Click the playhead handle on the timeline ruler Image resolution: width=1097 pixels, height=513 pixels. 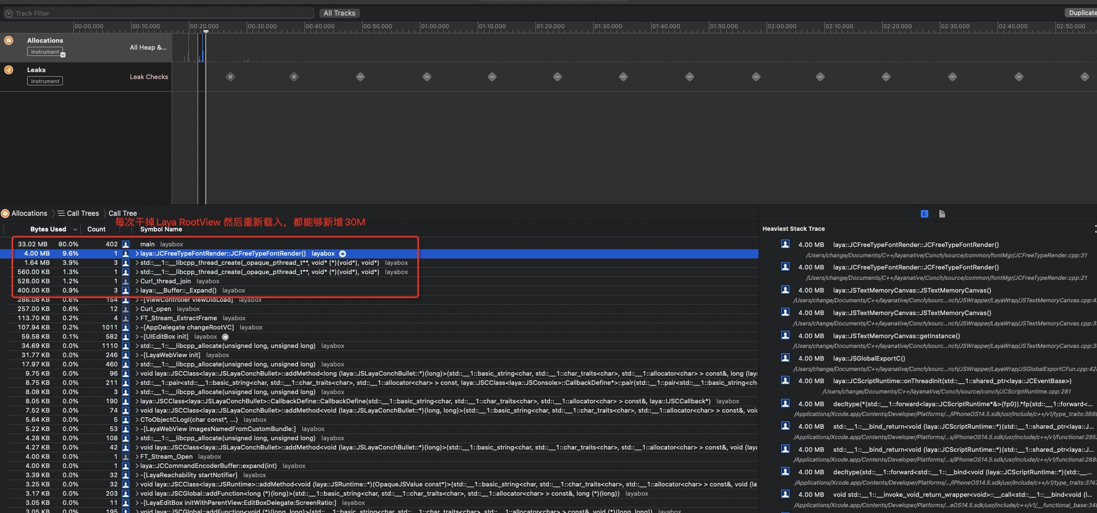coord(205,31)
